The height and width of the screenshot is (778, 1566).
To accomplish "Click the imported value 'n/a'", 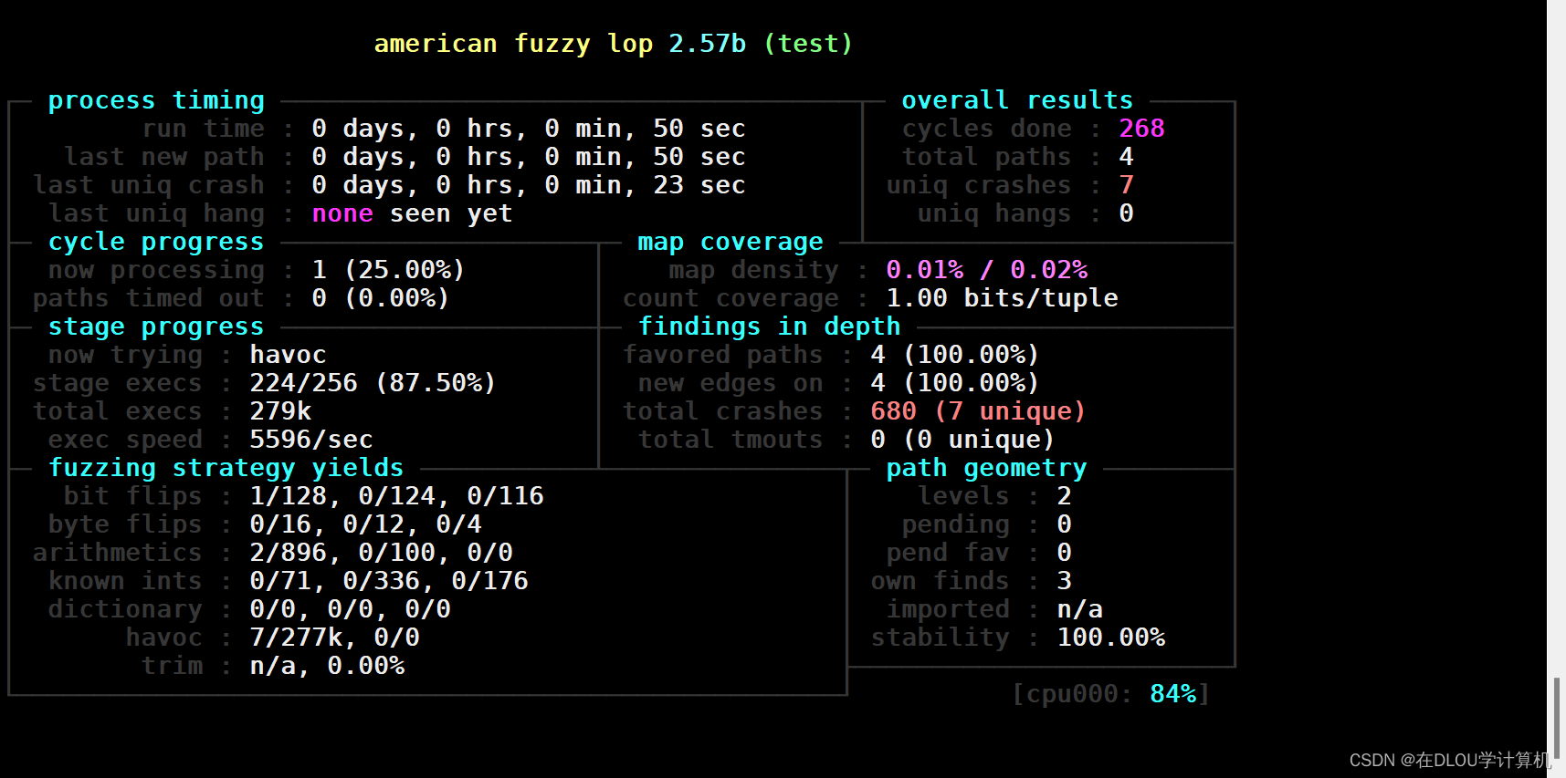I will [1079, 609].
